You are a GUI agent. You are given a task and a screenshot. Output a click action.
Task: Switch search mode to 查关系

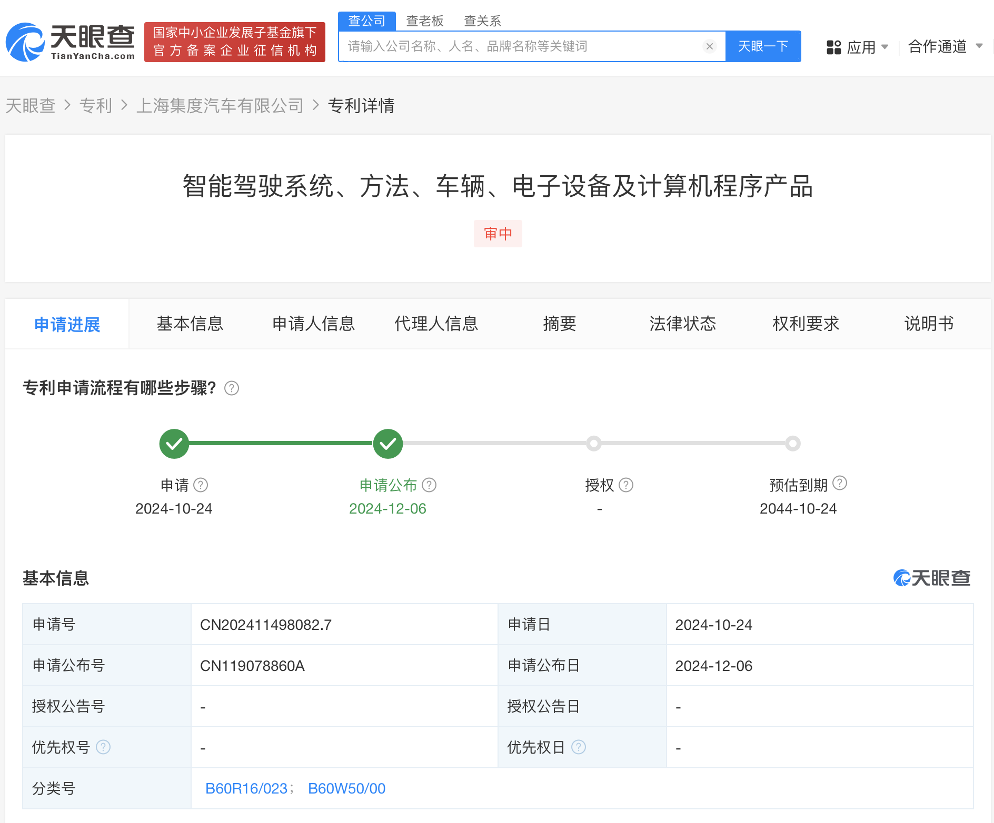pos(482,21)
